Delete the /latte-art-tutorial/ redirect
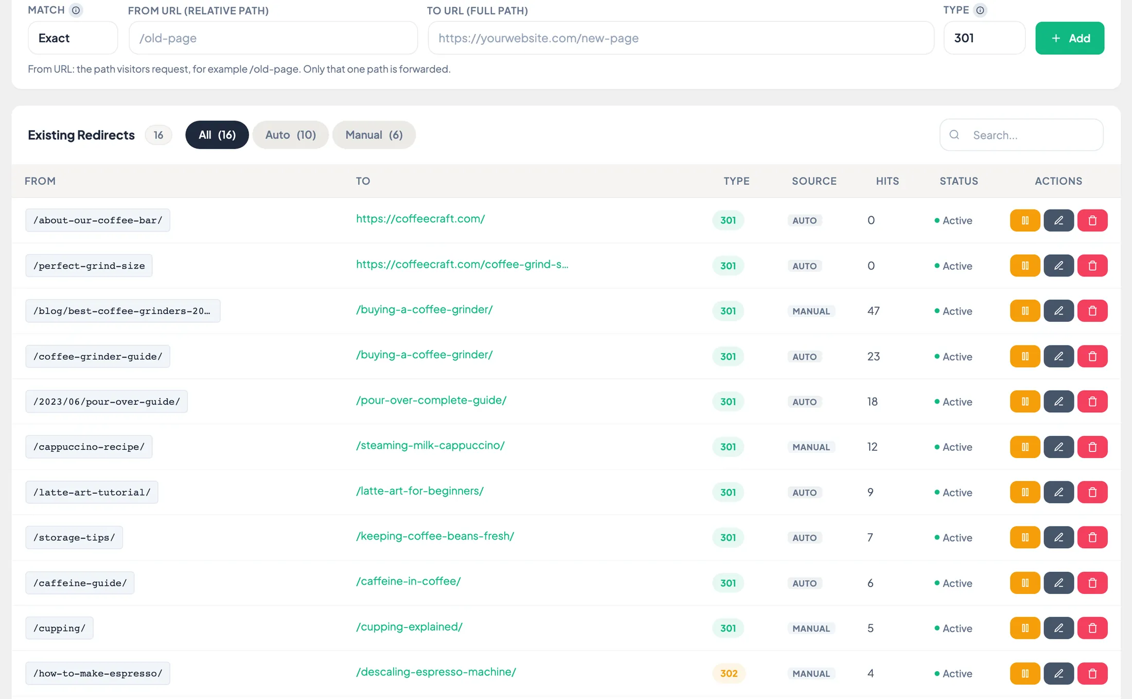The height and width of the screenshot is (699, 1132). pyautogui.click(x=1092, y=492)
